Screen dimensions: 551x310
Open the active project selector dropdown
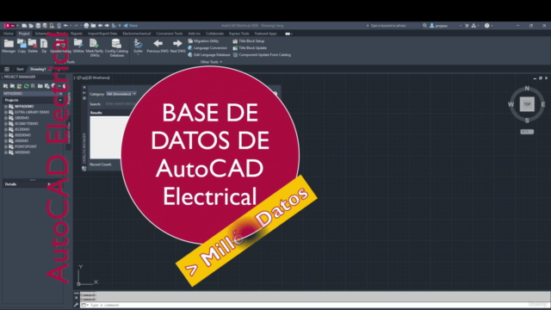point(33,94)
